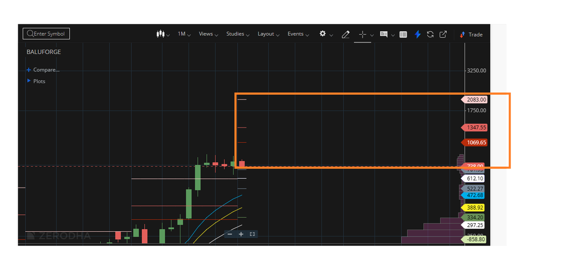
Task: Open the Events menu
Action: (x=298, y=34)
